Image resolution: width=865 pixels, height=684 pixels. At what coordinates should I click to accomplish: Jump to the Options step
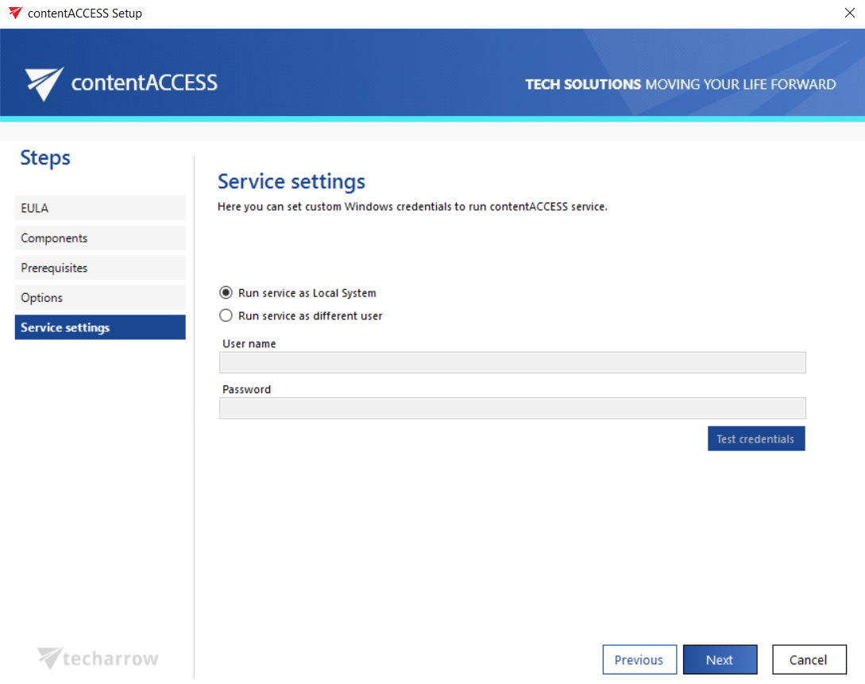pyautogui.click(x=100, y=298)
